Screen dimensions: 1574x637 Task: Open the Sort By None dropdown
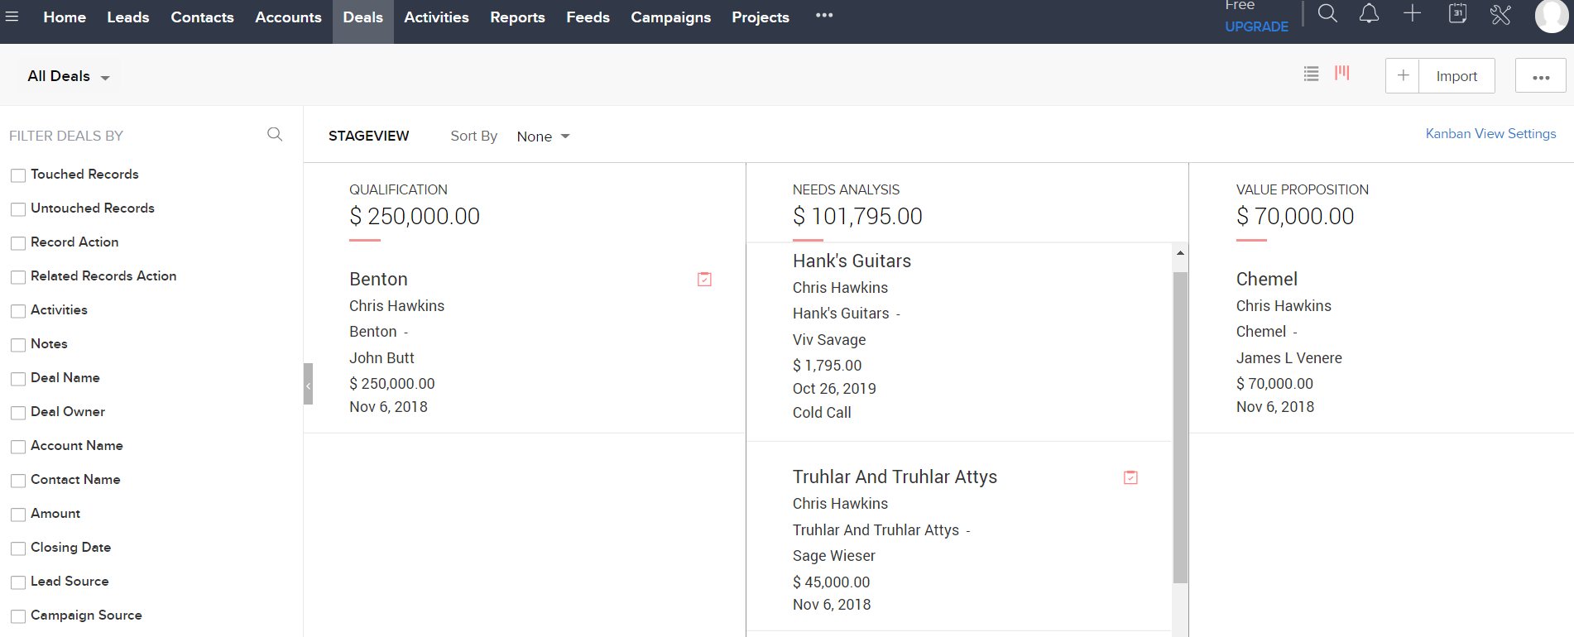[x=543, y=136]
